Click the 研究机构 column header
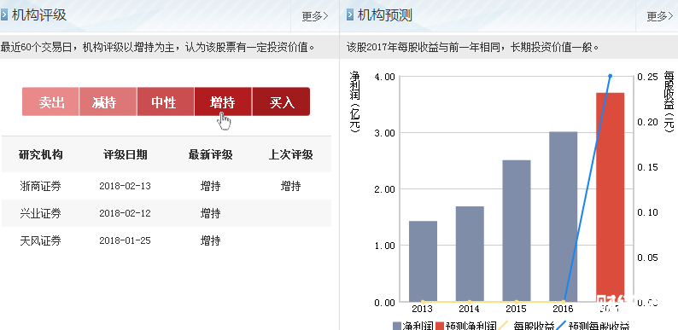The height and width of the screenshot is (330, 678). point(41,154)
